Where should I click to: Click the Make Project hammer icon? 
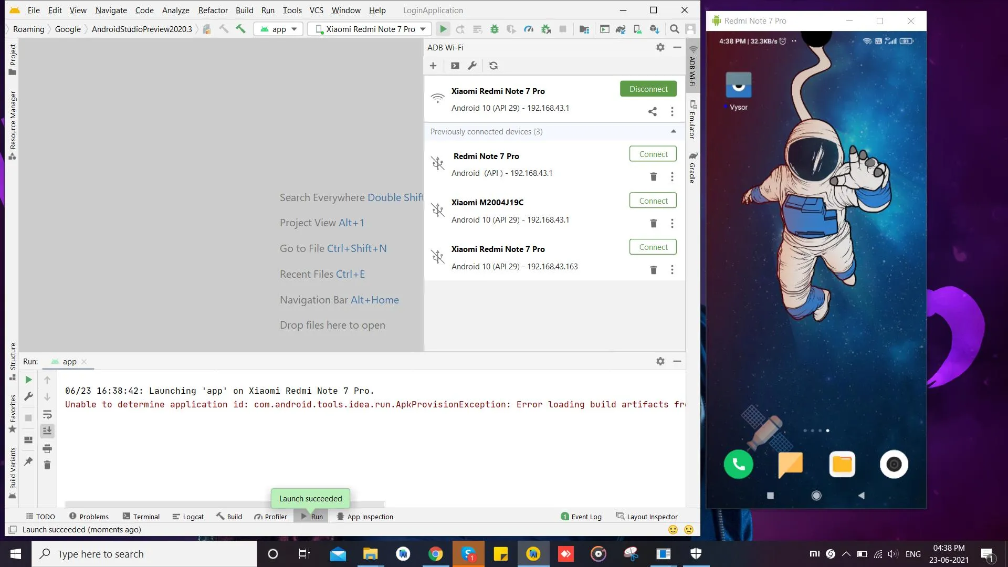(240, 29)
